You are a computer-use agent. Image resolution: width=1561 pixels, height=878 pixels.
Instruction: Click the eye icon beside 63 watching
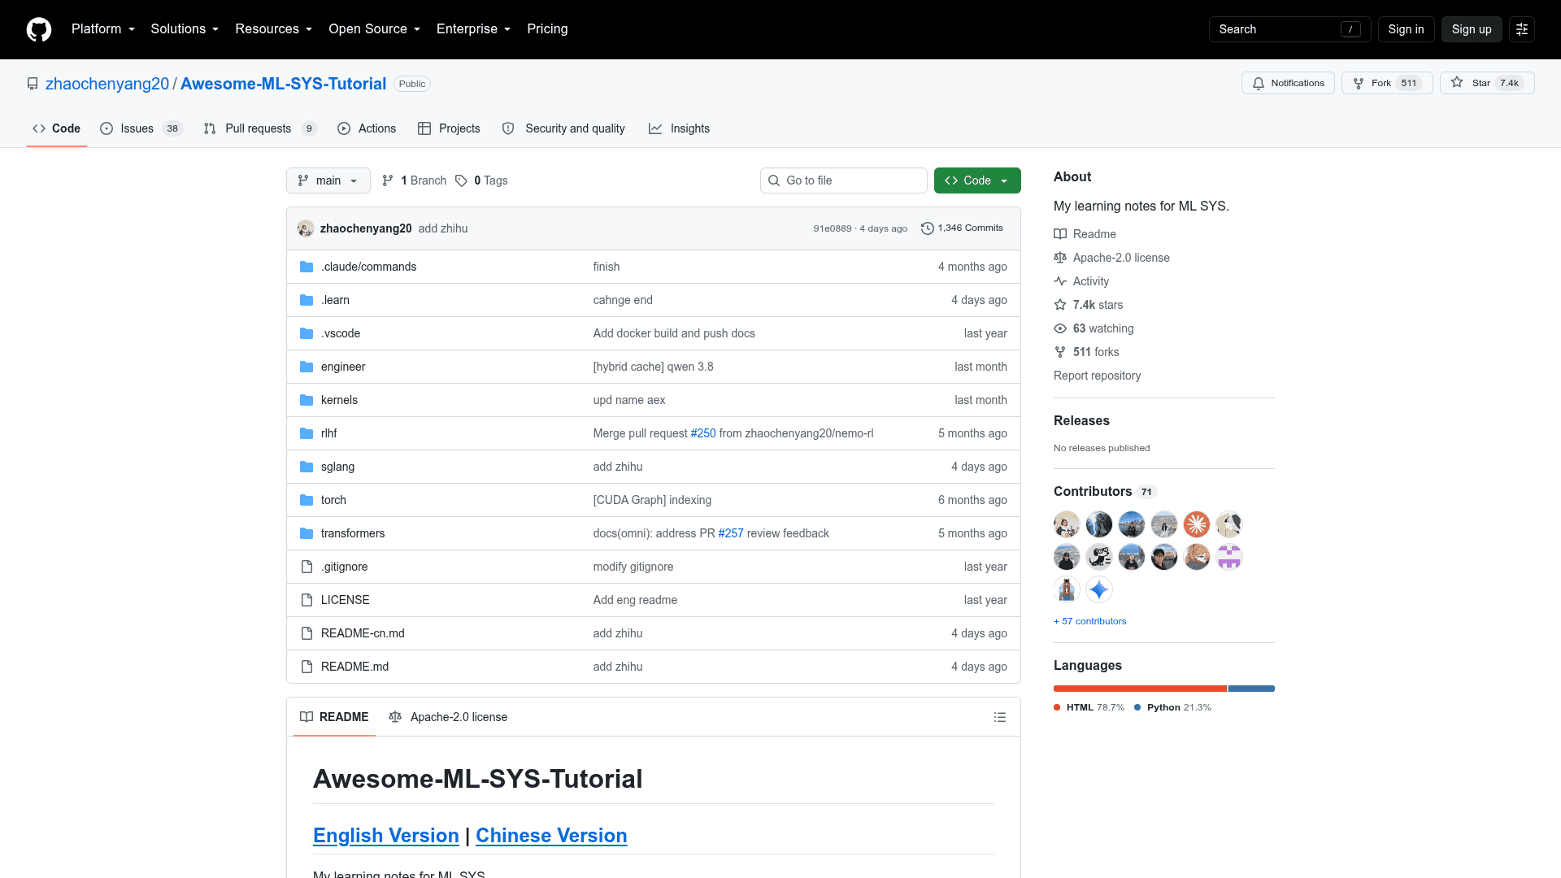point(1060,328)
